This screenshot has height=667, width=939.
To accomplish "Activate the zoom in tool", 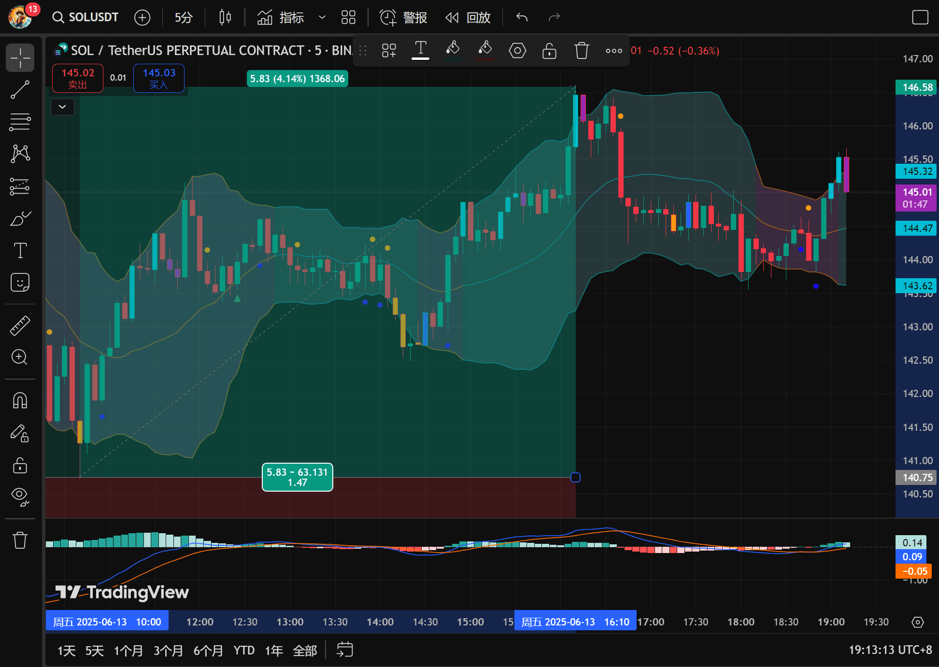I will 20,357.
